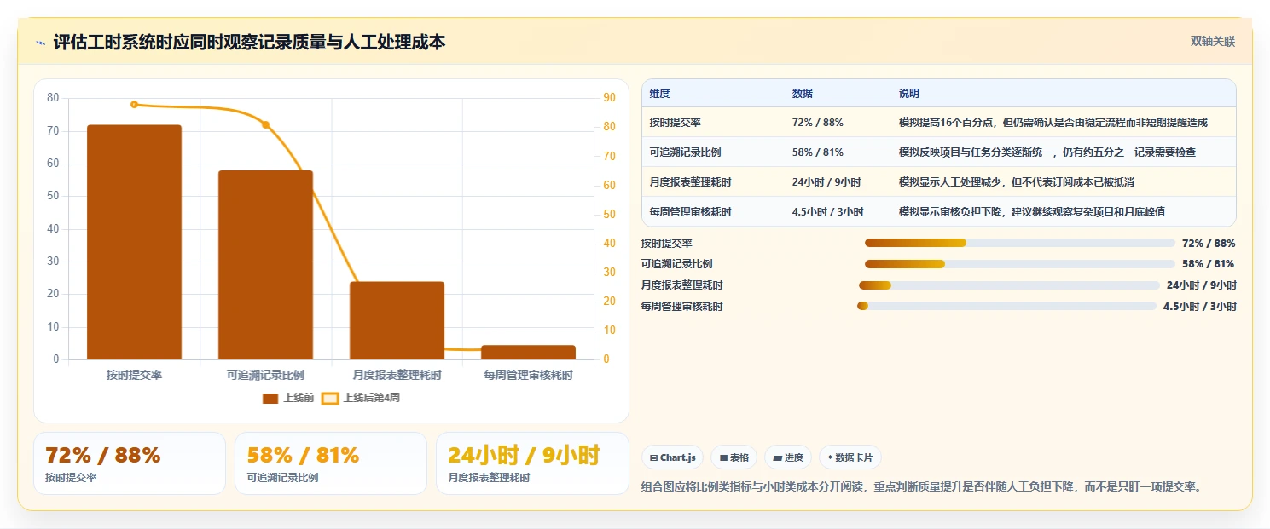Viewport: 1270px width, 529px height.
Task: Toggle the 上线前 legend entry
Action: pyautogui.click(x=288, y=398)
